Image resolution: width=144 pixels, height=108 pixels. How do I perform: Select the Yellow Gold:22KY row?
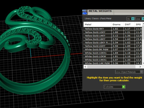coord(113,46)
